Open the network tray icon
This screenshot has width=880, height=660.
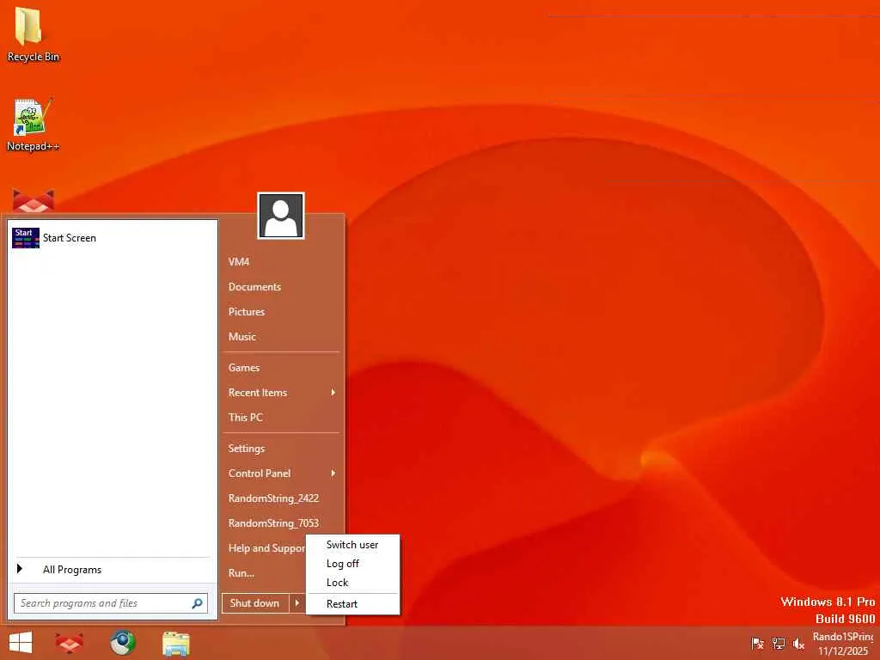[x=778, y=643]
